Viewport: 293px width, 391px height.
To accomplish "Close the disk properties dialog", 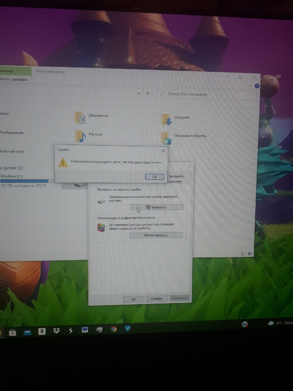I will coord(190,166).
